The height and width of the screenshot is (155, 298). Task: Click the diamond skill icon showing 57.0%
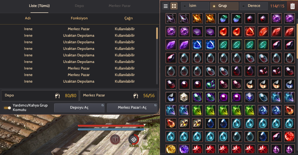(134, 140)
